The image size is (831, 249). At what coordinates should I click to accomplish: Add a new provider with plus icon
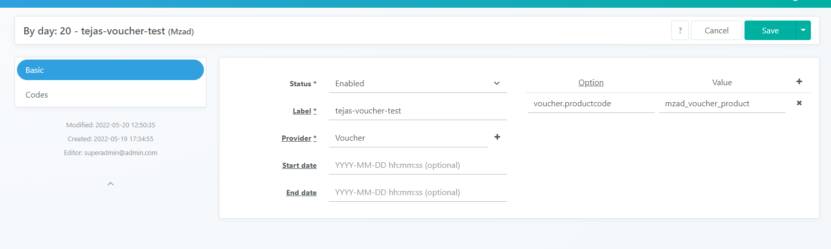click(497, 137)
